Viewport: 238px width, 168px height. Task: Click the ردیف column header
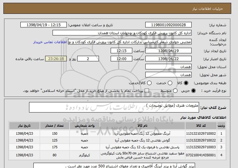221,126
